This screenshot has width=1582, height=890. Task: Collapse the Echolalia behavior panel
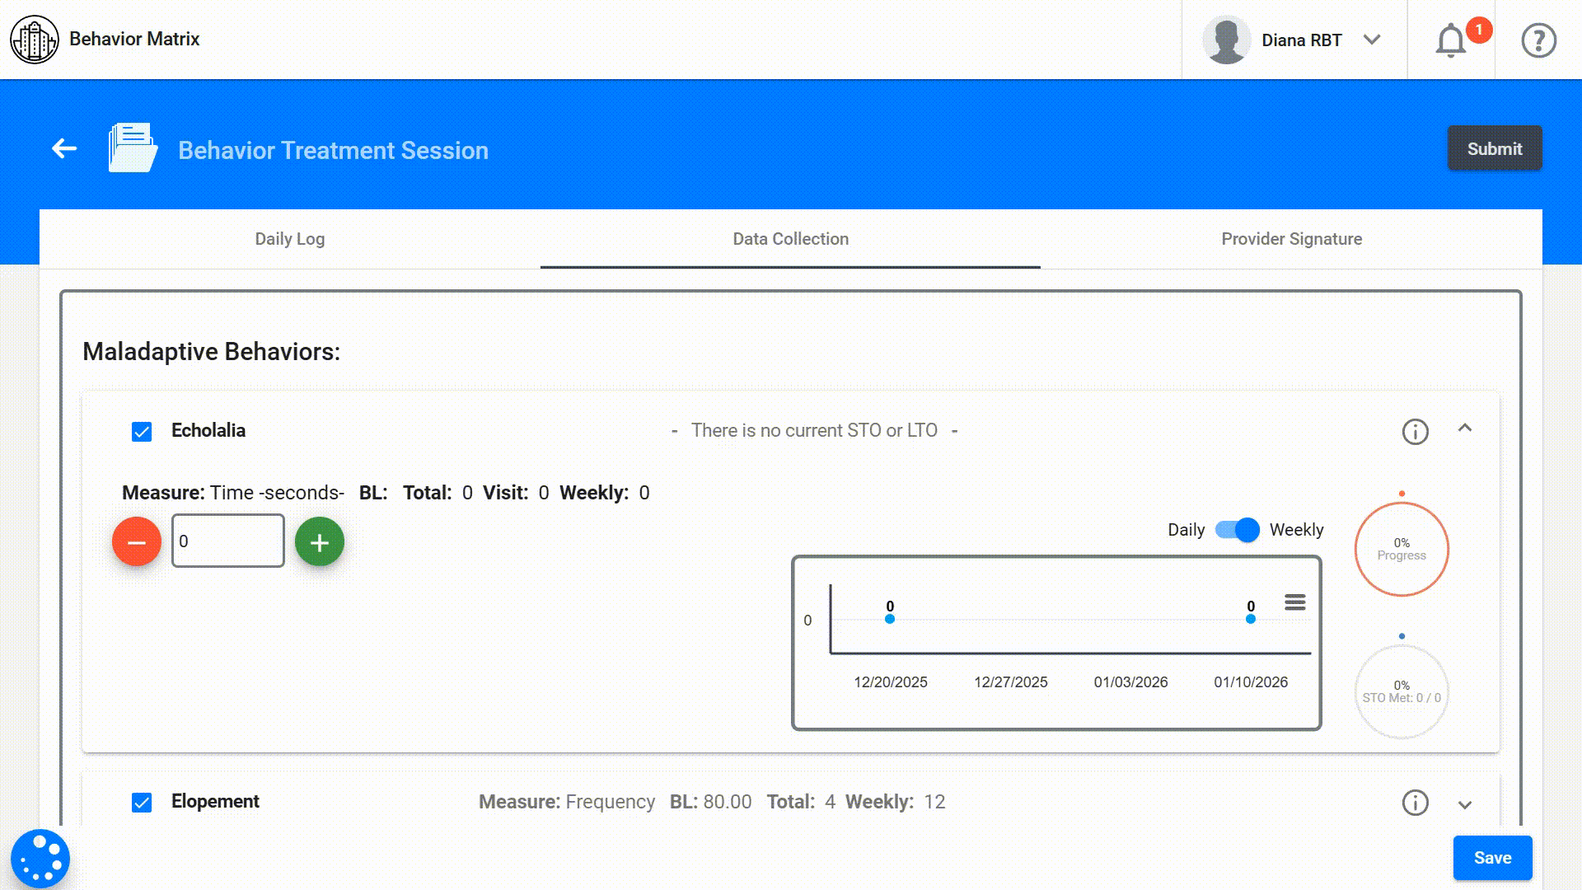[1464, 429]
